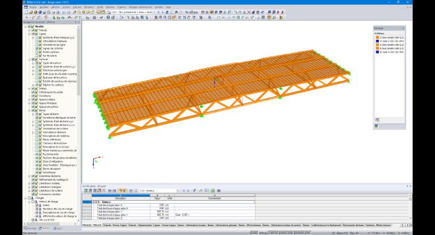Click the Redo arrow icon
435x235 pixels.
(68, 12)
